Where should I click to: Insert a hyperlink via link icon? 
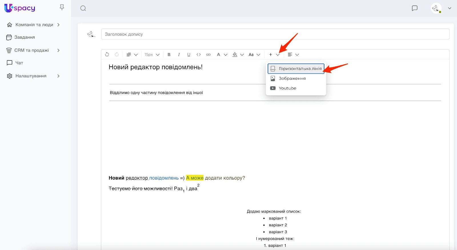209,54
